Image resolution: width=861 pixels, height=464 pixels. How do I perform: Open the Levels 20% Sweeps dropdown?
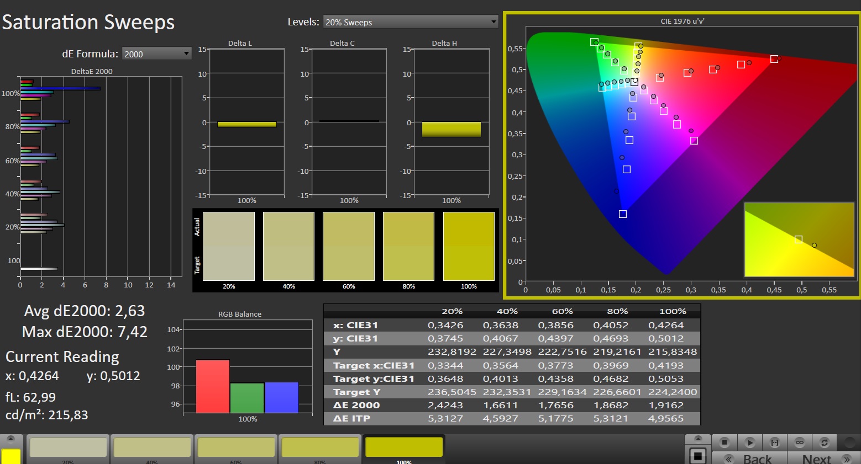411,22
